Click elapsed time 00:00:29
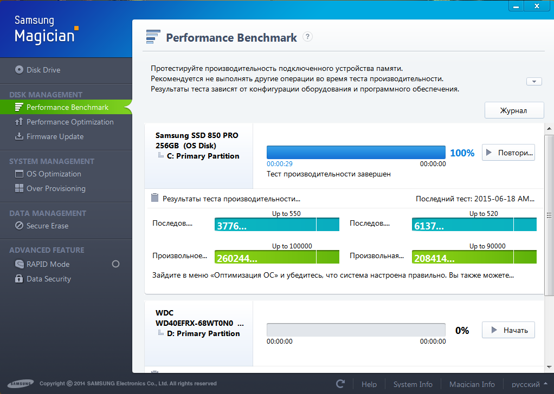 pyautogui.click(x=280, y=164)
